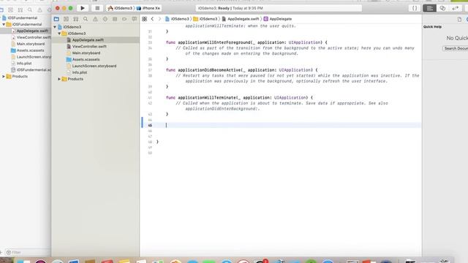
Task: Open Symbol navigator in iOSFundermental window
Action: pyautogui.click(x=20, y=9)
